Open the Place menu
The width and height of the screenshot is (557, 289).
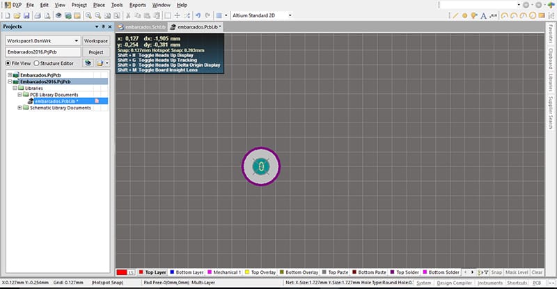pos(97,4)
